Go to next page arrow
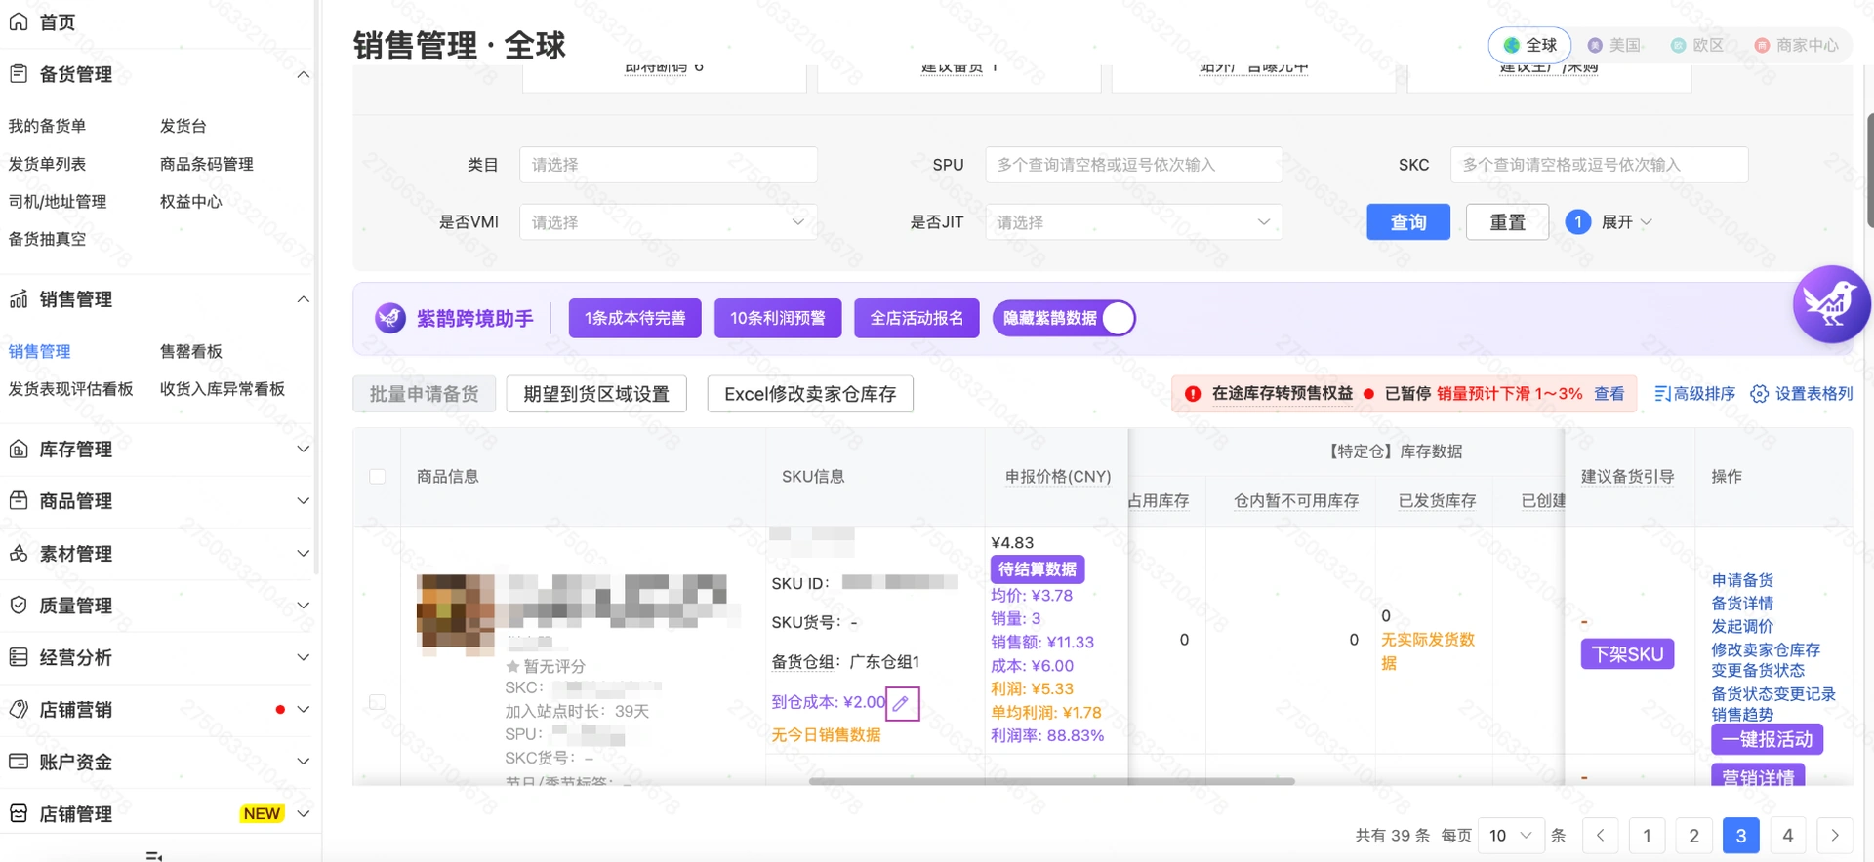This screenshot has height=862, width=1874. tap(1835, 836)
